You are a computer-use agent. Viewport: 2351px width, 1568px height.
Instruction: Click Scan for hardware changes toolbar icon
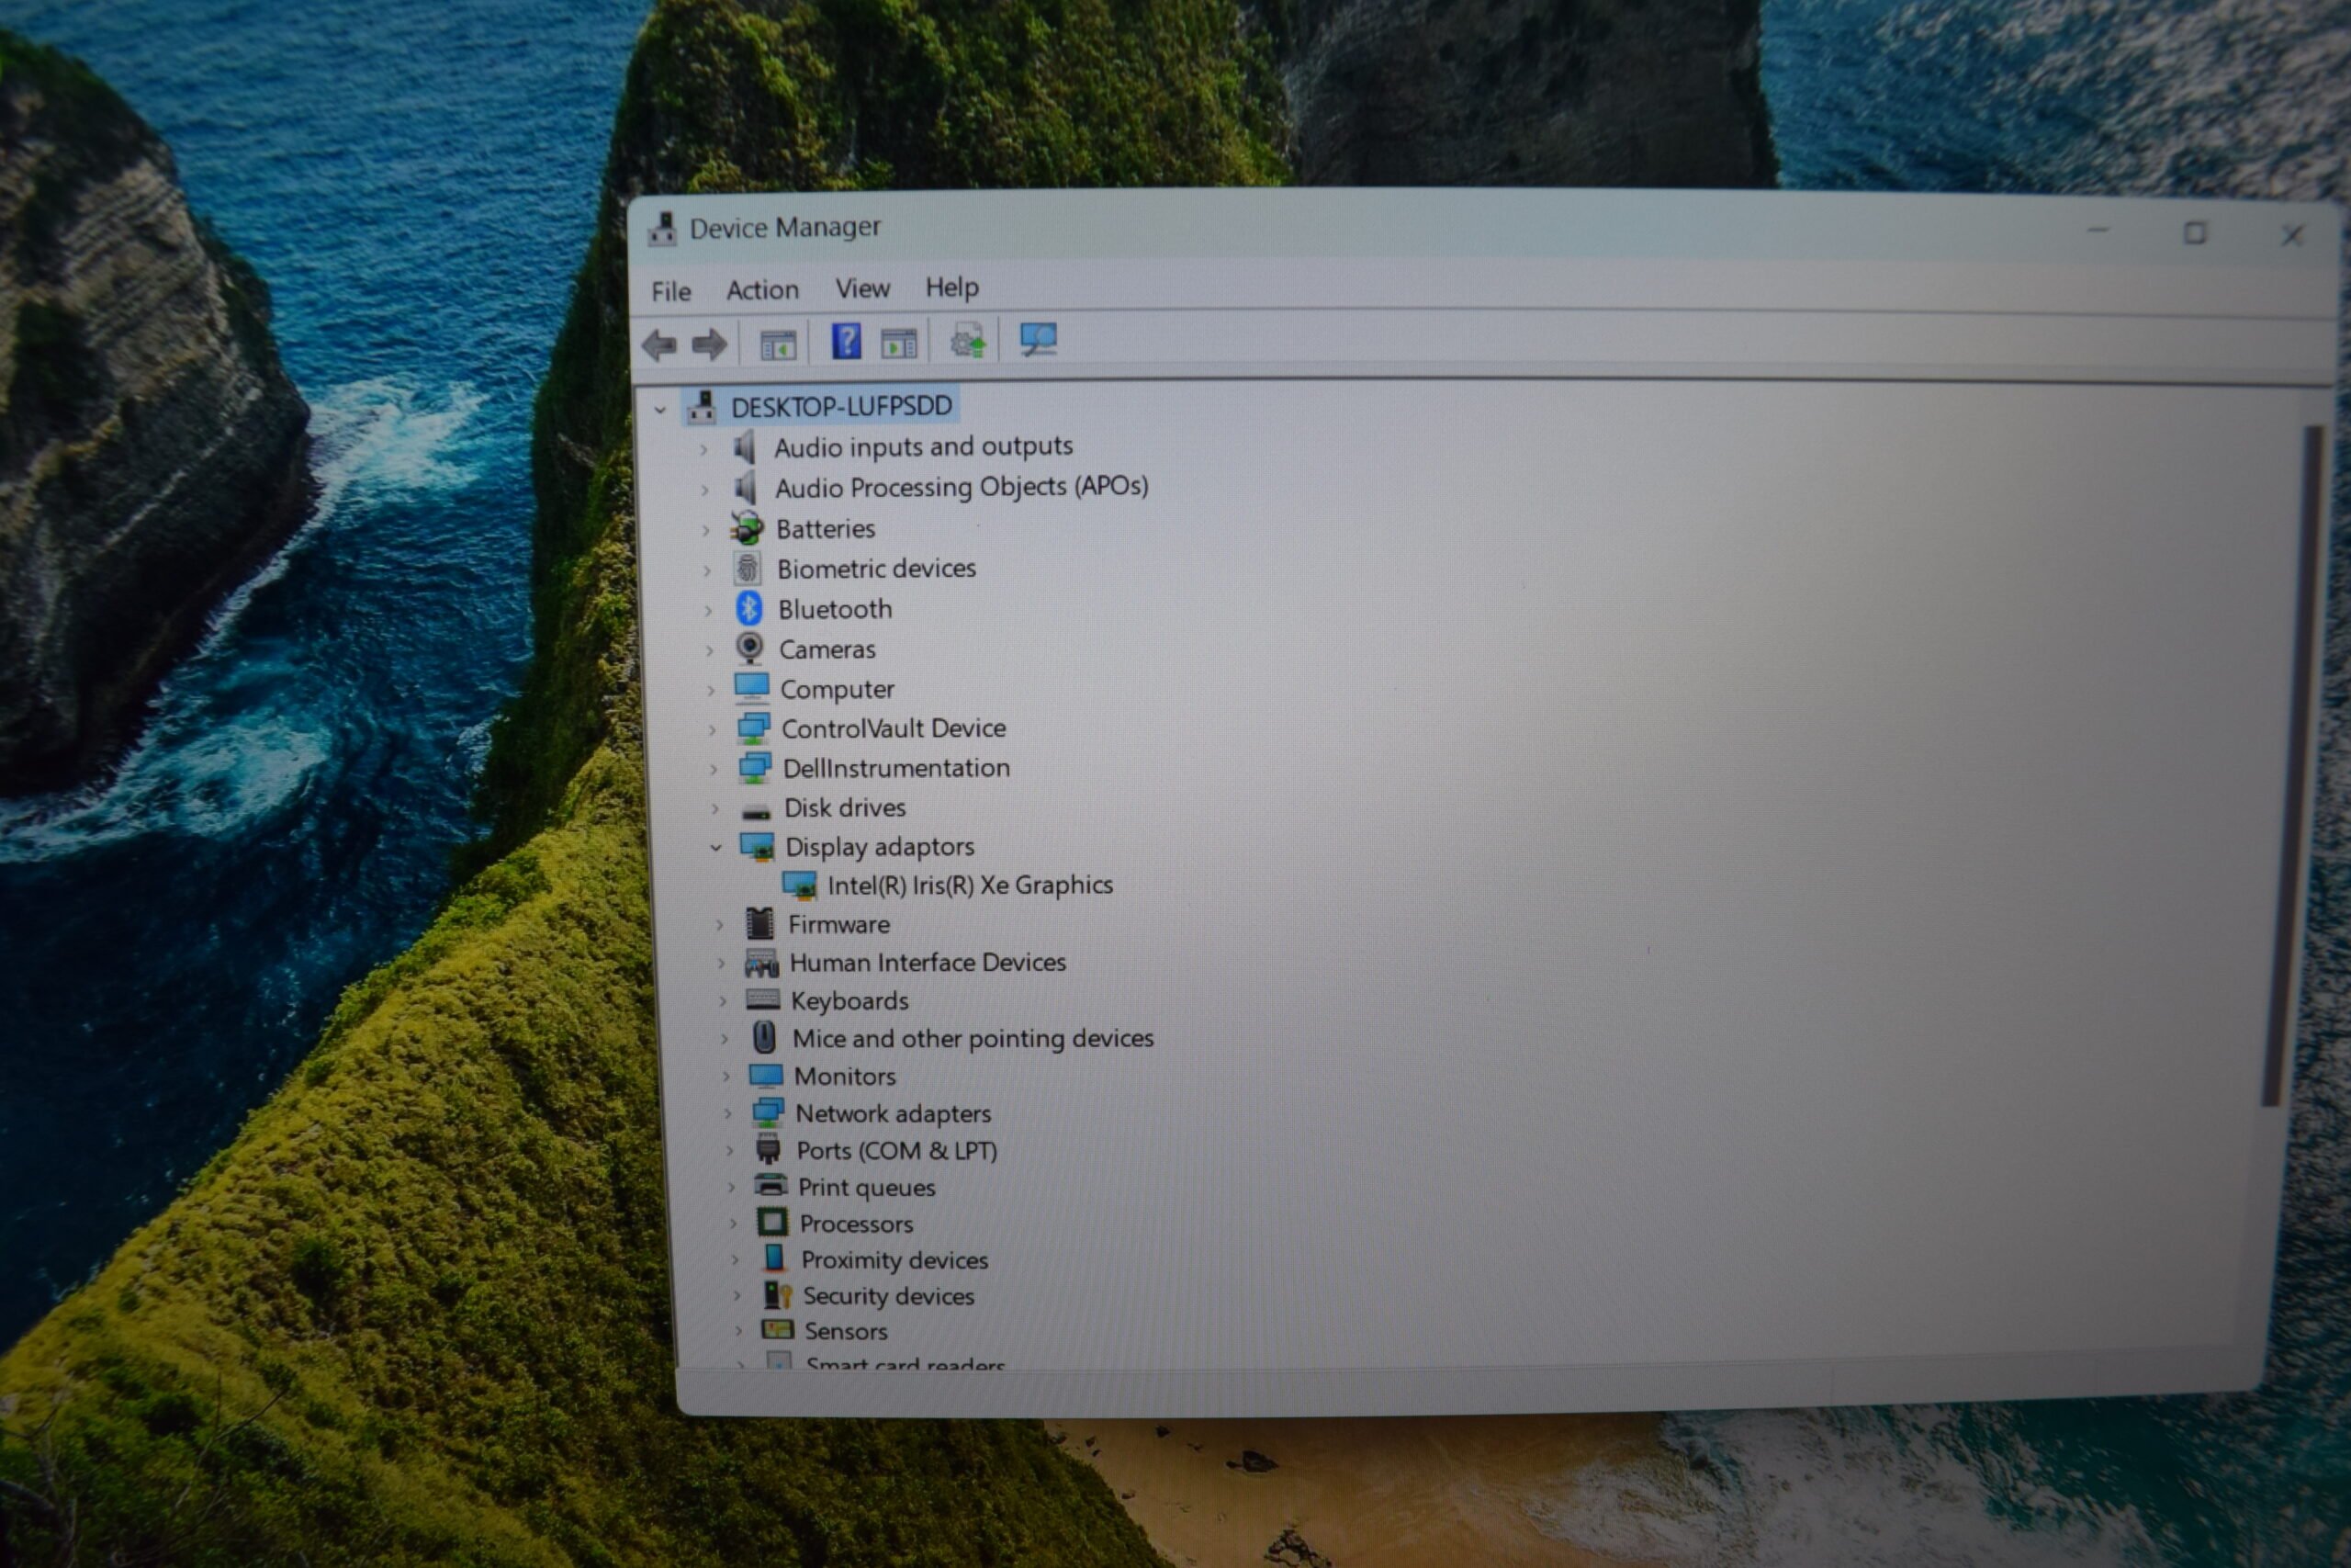[x=1039, y=340]
